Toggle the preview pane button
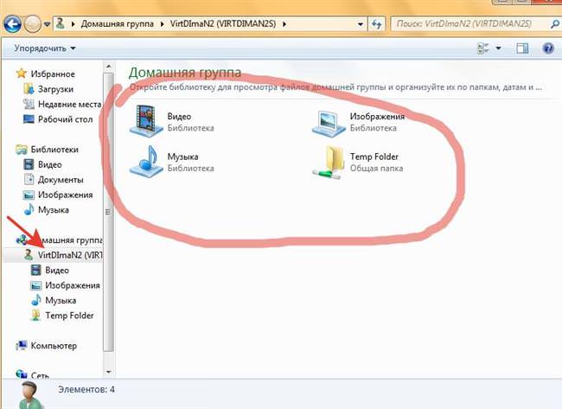 522,48
